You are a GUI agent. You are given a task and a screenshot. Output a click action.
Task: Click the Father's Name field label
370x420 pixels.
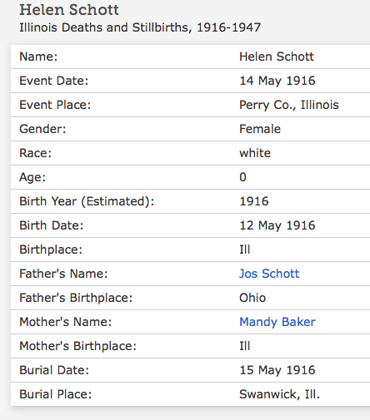[x=63, y=274]
